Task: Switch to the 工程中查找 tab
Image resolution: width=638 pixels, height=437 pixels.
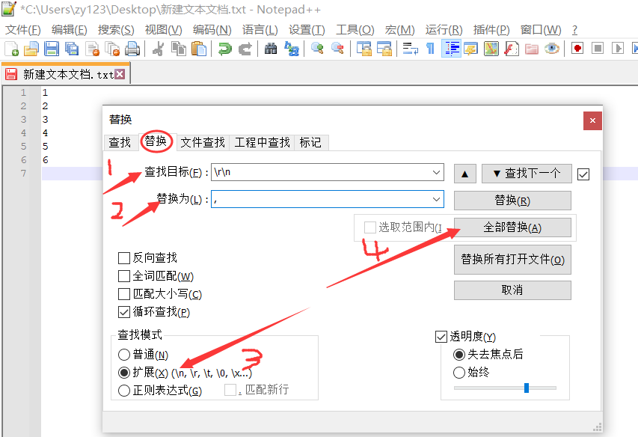Action: point(262,142)
